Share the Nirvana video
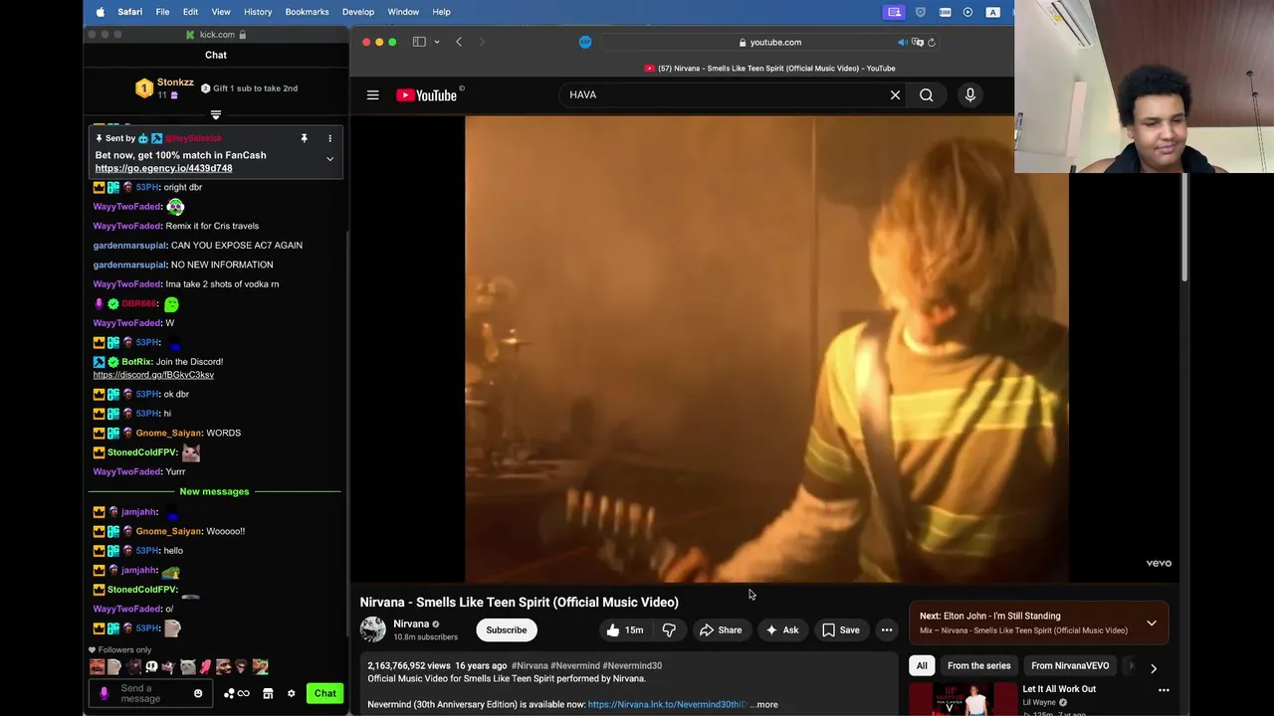 pos(721,629)
